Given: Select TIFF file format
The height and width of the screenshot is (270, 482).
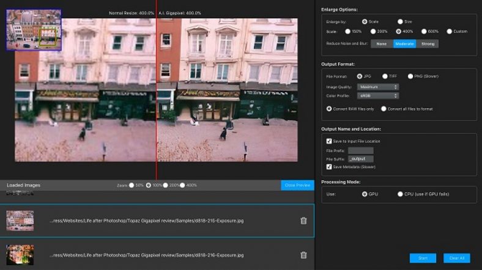Looking at the screenshot, I should 385,76.
